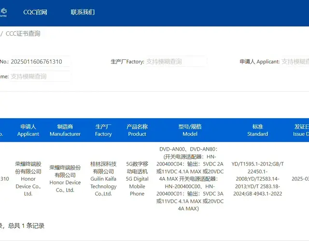Click the 总共 1 条记录 record count text
This screenshot has height=241, width=309.
(26, 226)
